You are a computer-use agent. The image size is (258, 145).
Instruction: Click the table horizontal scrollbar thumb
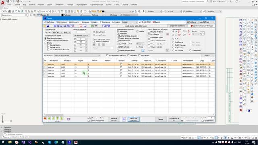[x=54, y=114]
